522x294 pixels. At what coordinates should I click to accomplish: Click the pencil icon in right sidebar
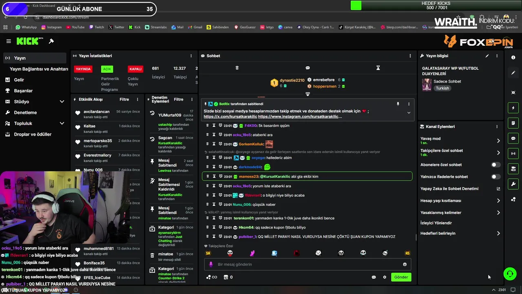click(x=513, y=73)
